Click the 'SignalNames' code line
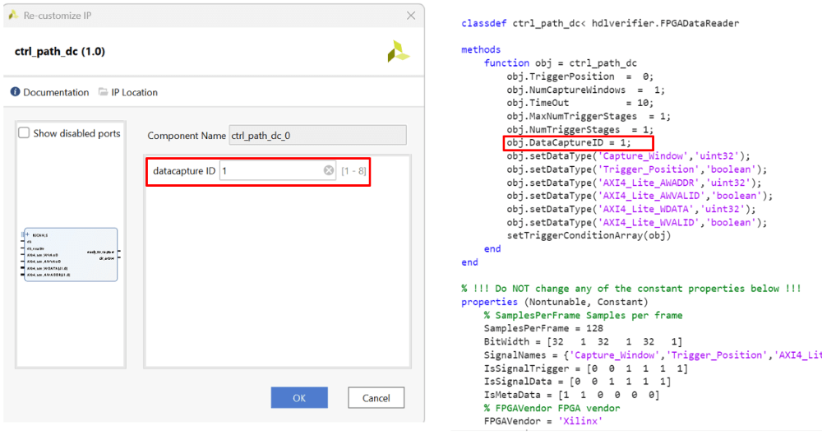 tap(653, 355)
